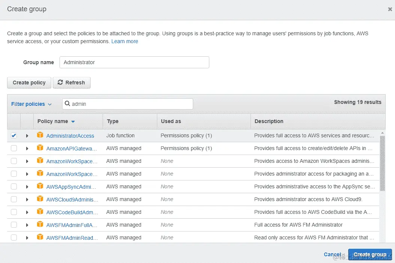Click the policy box icon for AWSCloud9Administrator row

pyautogui.click(x=40, y=199)
